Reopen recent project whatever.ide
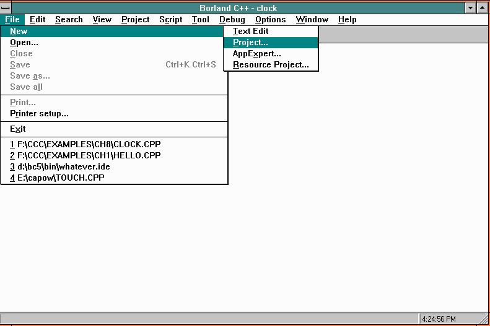Image resolution: width=490 pixels, height=326 pixels. [114, 166]
